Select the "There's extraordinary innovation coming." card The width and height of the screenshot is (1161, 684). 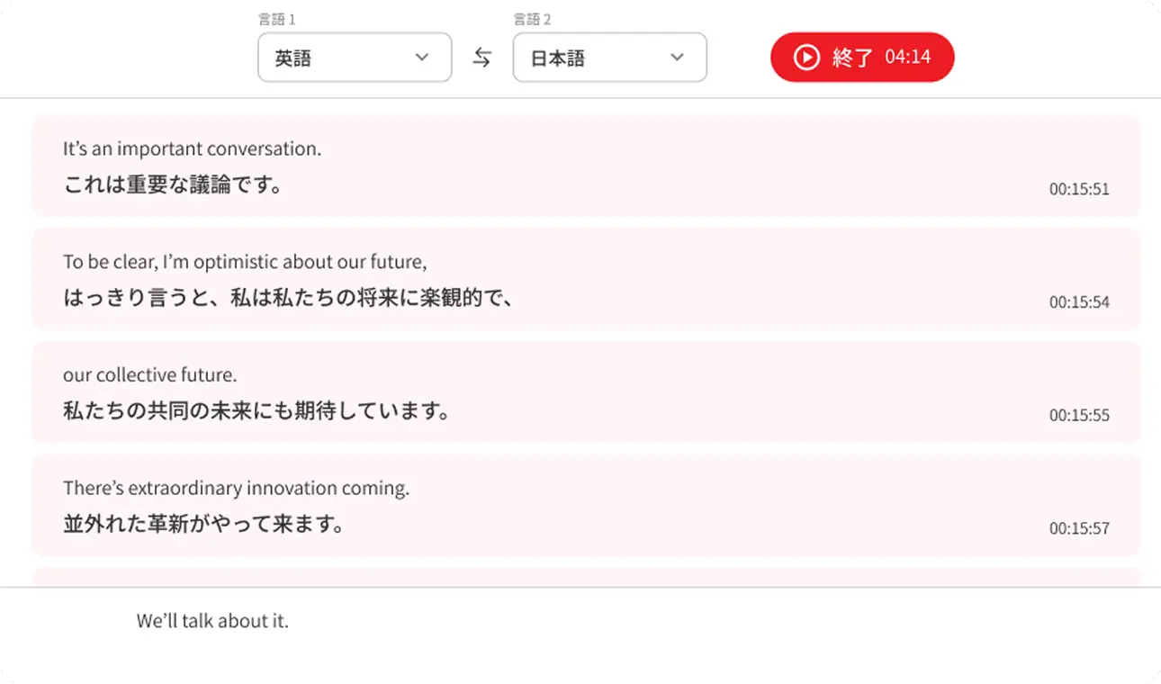click(x=586, y=505)
